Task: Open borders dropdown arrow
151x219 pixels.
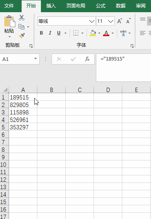Action: point(83,33)
